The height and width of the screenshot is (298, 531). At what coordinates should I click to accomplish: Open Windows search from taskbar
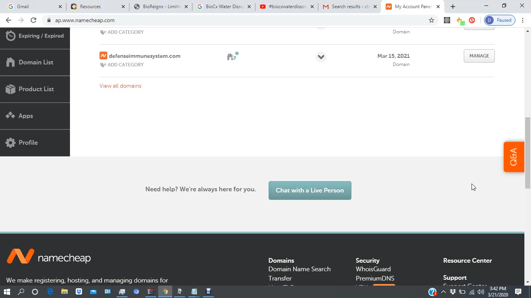(21, 291)
